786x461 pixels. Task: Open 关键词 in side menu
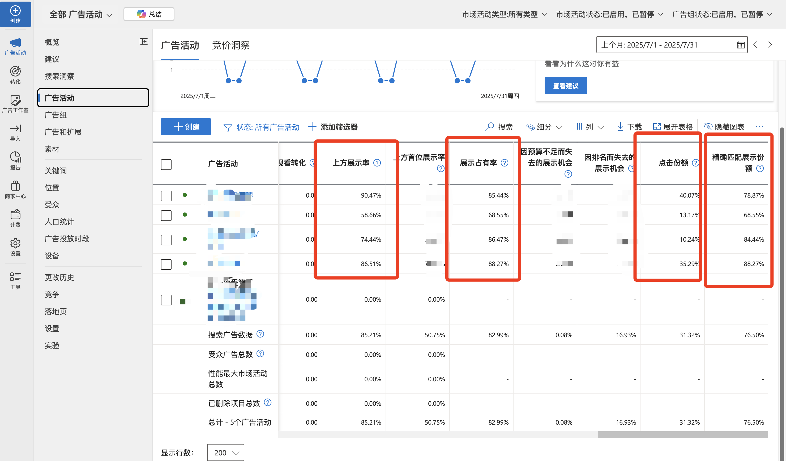(x=55, y=170)
